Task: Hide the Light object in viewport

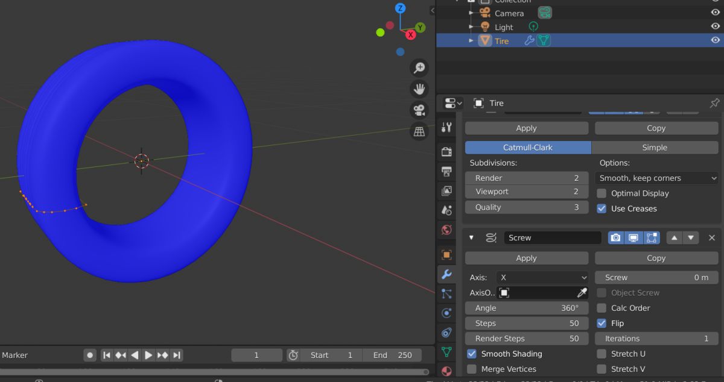Action: tap(716, 27)
